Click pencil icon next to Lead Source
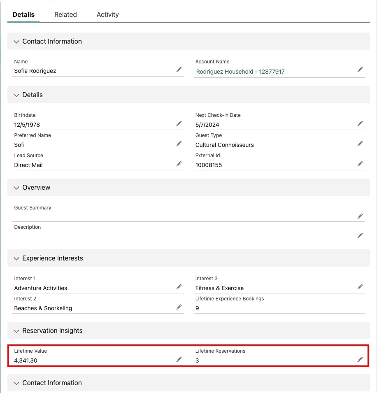Screen dimensions: 377x393 pos(179,164)
